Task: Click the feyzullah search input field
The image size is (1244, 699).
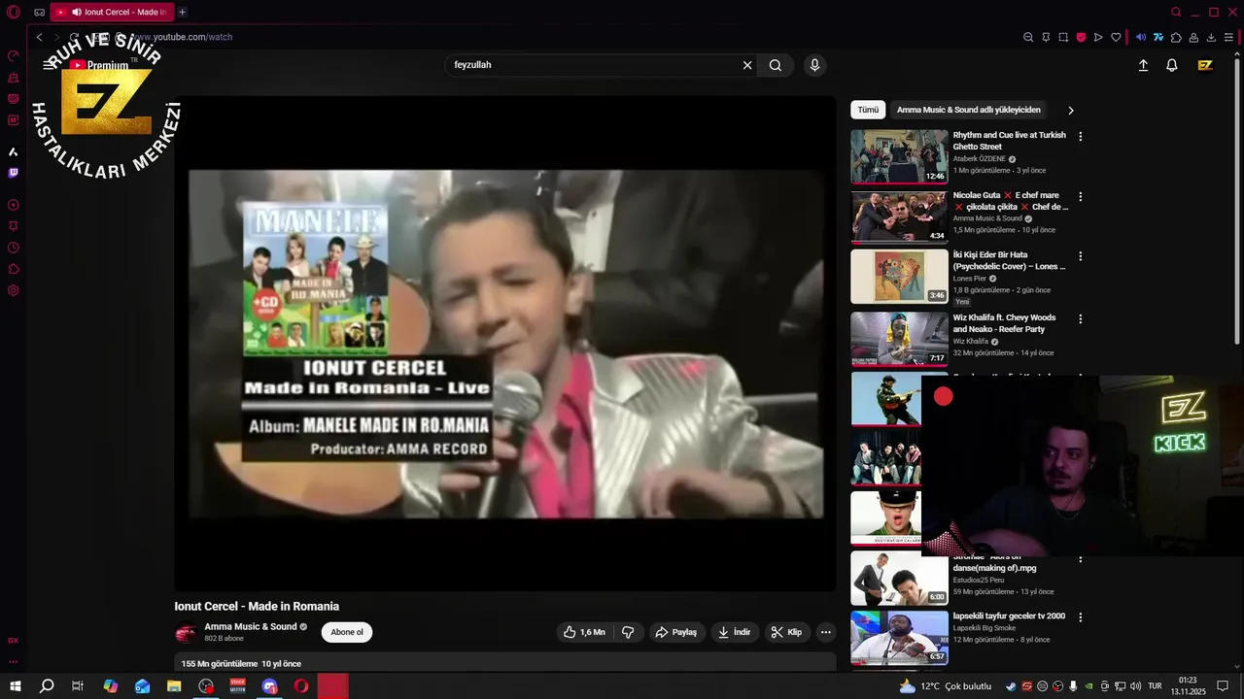Action: [x=593, y=65]
